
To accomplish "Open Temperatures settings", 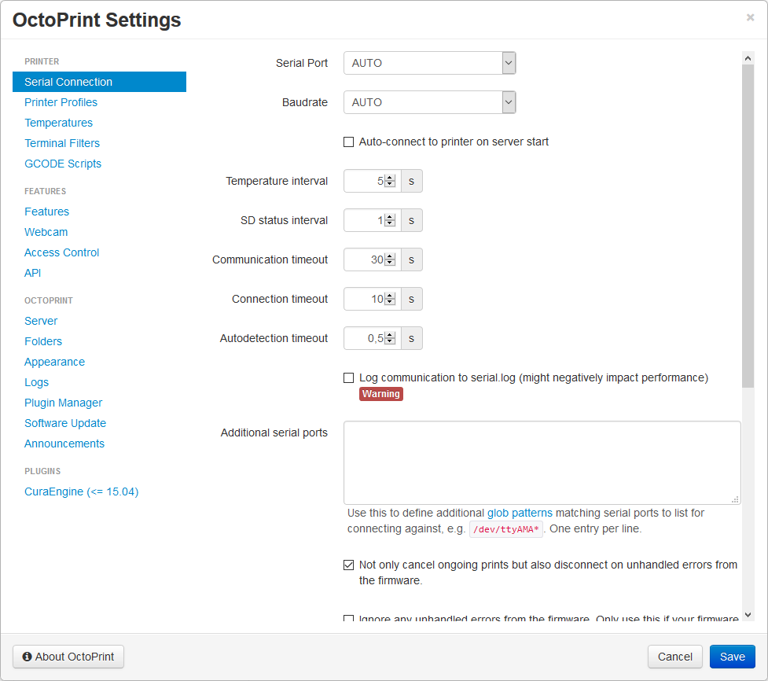I will point(58,123).
